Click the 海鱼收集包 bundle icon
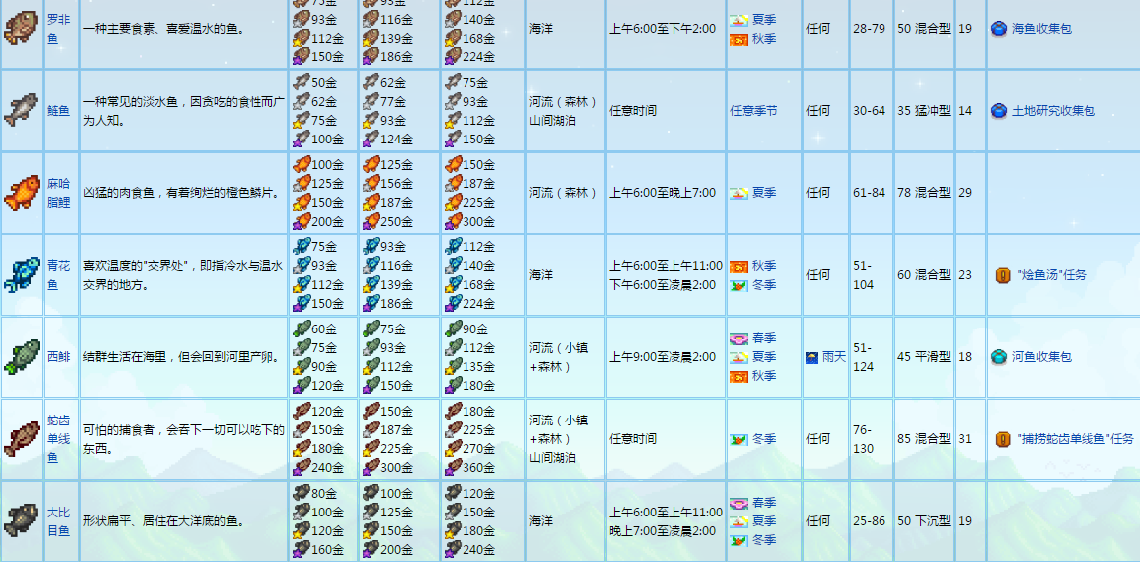 (x=999, y=29)
